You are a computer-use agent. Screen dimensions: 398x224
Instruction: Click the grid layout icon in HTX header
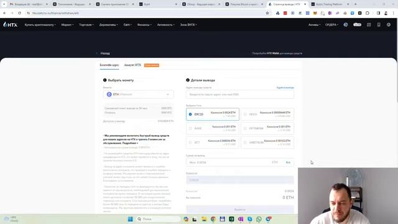[x=369, y=25]
